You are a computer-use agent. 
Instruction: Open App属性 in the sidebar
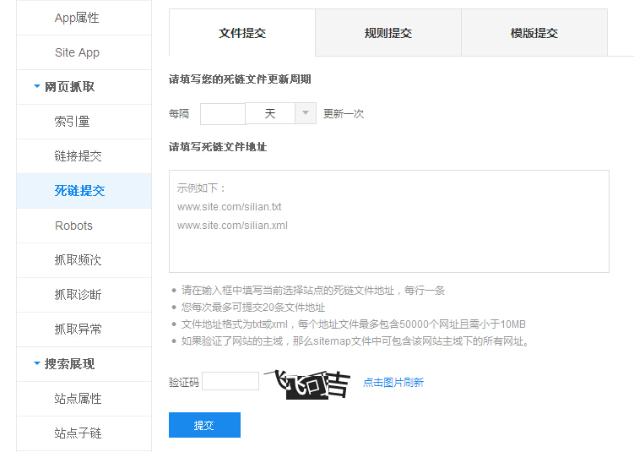(77, 18)
